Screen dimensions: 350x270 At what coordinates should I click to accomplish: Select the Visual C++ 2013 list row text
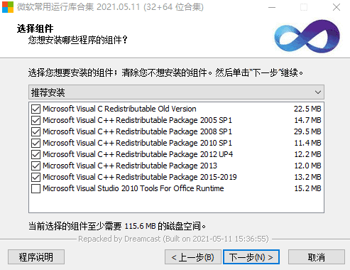(x=130, y=166)
